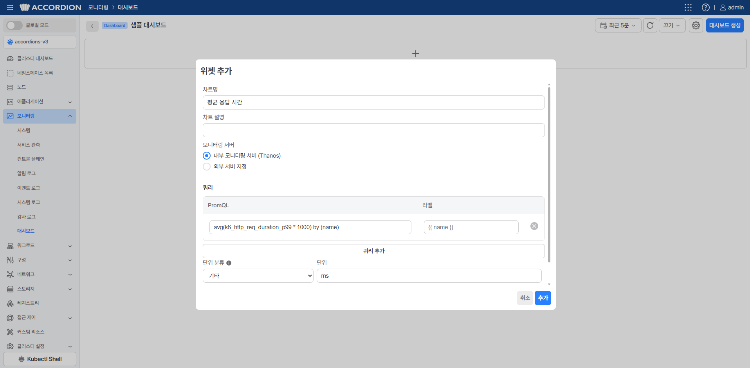
Task: Click the 쿼리 추가 button
Action: 373,251
